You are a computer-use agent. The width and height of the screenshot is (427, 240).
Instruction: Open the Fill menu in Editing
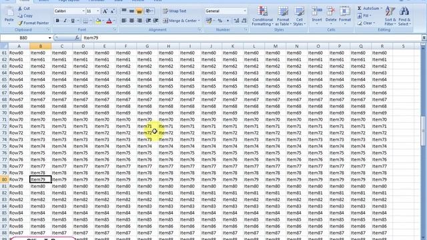(x=364, y=16)
